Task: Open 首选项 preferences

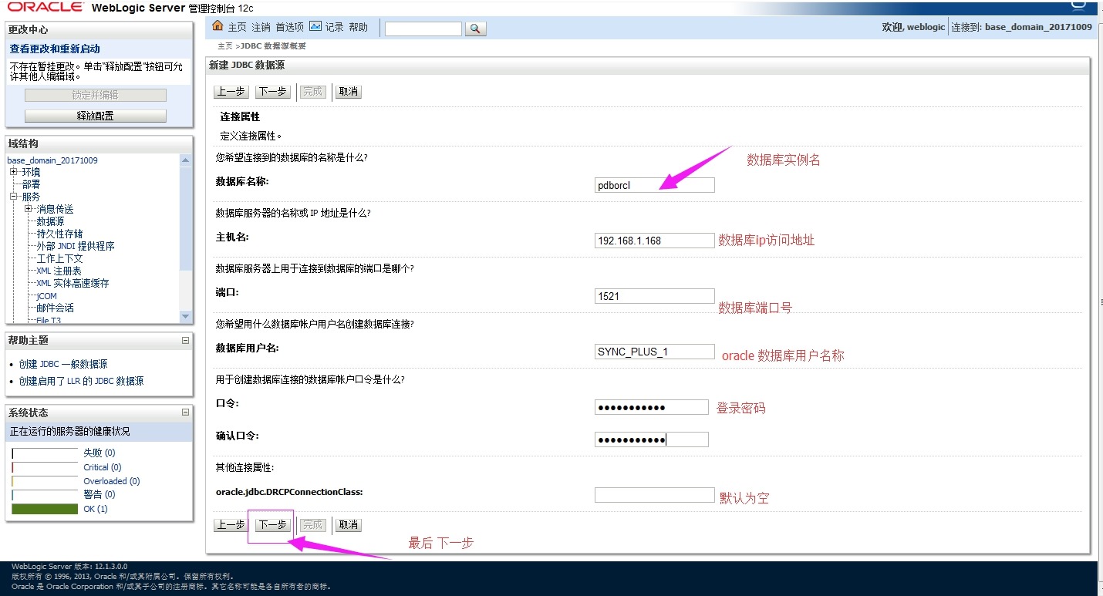Action: [290, 27]
